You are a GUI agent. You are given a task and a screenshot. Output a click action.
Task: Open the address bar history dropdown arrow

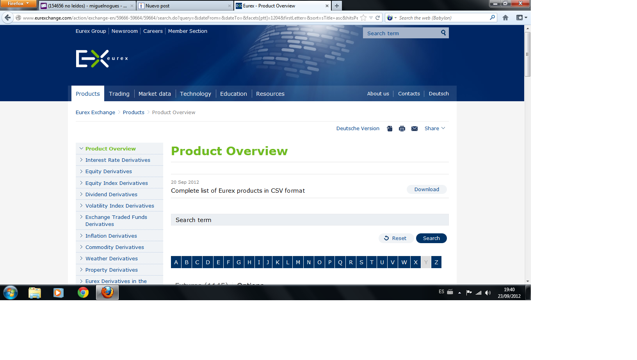[x=371, y=18]
